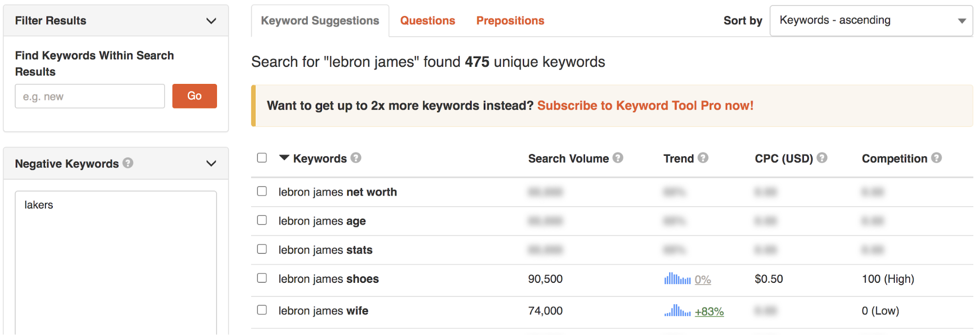Click help icon beside CPC (USD) header
977x335 pixels.
pyautogui.click(x=822, y=158)
